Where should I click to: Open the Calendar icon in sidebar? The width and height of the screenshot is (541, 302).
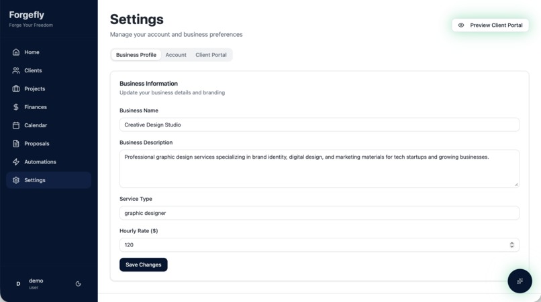pos(16,125)
